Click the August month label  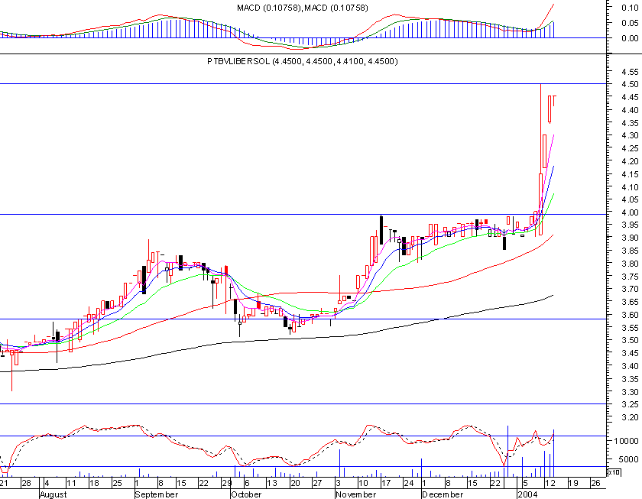pyautogui.click(x=53, y=494)
